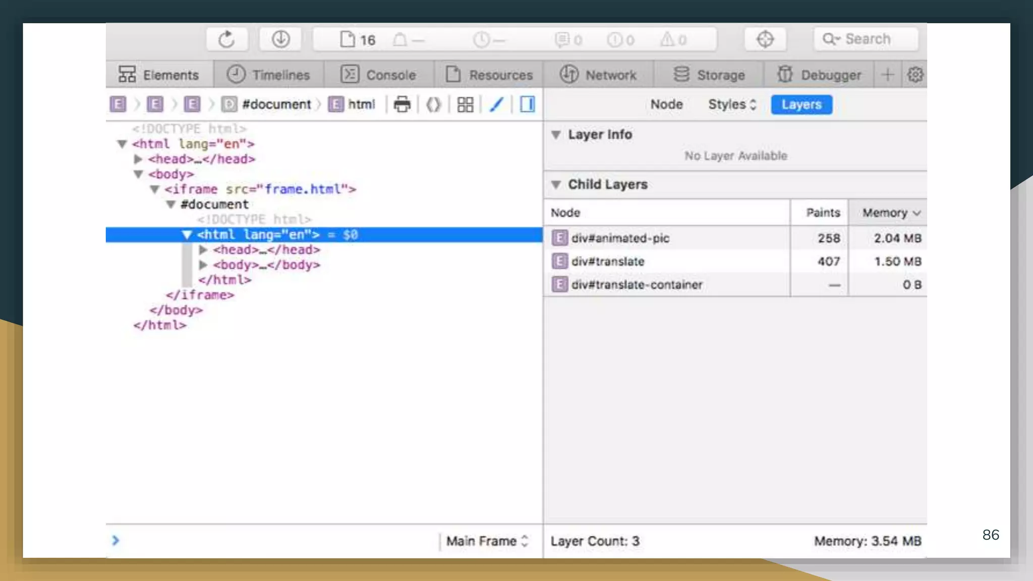This screenshot has height=581, width=1033.
Task: Expand the head element in iframe
Action: [x=203, y=250]
